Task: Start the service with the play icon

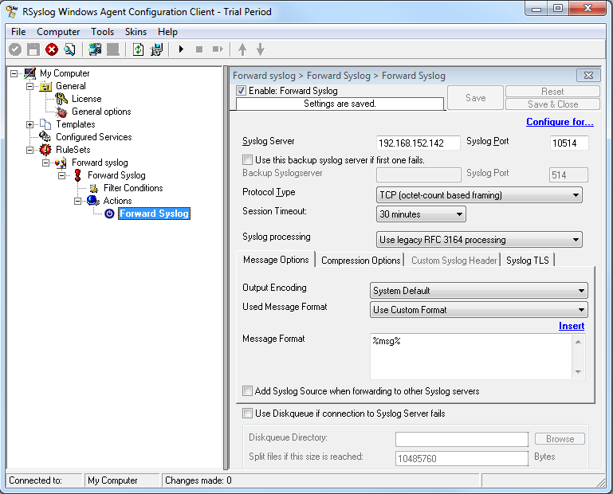Action: (181, 49)
